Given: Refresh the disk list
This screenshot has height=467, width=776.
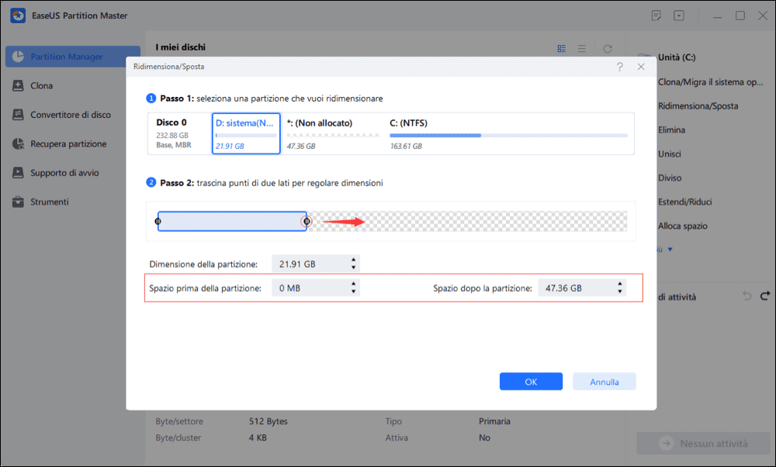Looking at the screenshot, I should [x=608, y=48].
